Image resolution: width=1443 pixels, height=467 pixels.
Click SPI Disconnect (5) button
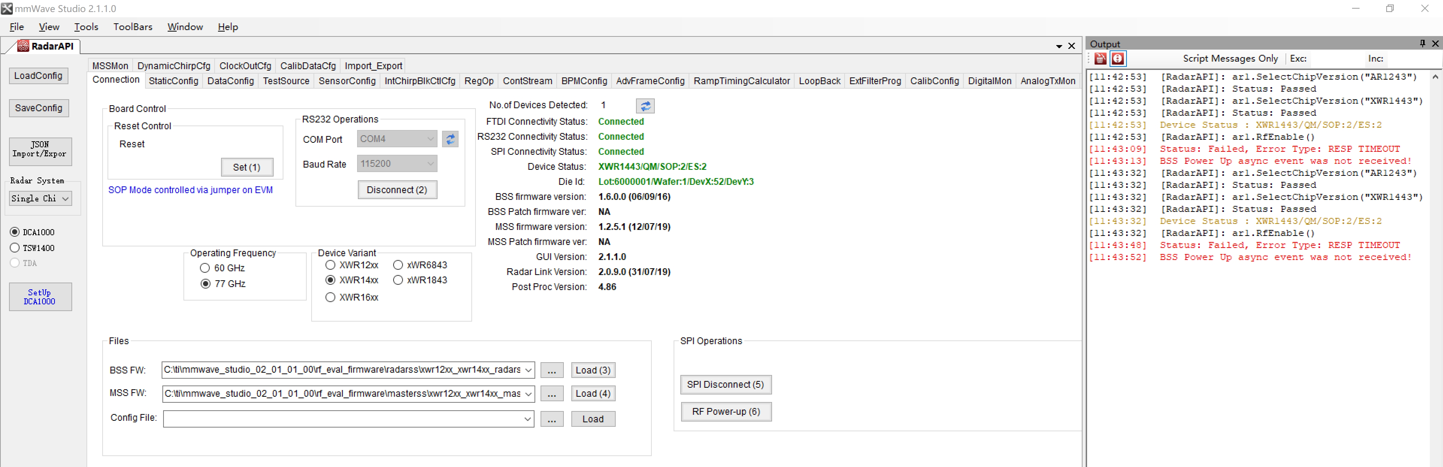pos(725,384)
